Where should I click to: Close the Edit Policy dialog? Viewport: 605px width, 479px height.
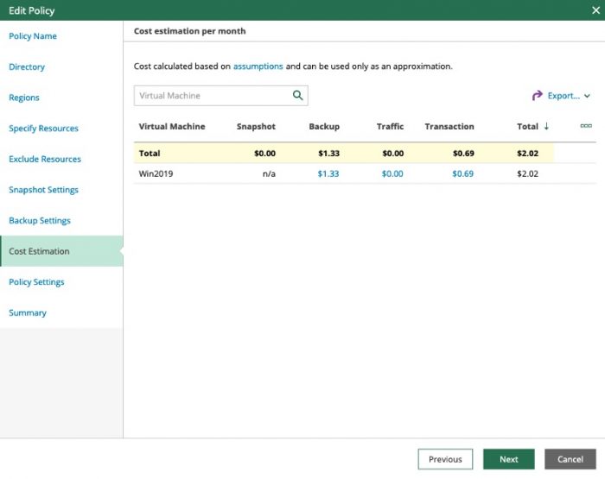[x=595, y=10]
